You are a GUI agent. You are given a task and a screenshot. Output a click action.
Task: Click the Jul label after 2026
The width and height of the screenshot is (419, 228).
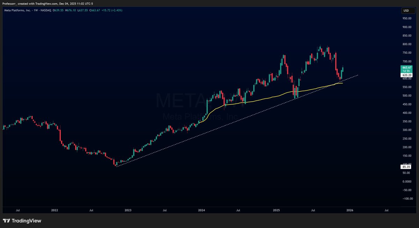coord(387,210)
